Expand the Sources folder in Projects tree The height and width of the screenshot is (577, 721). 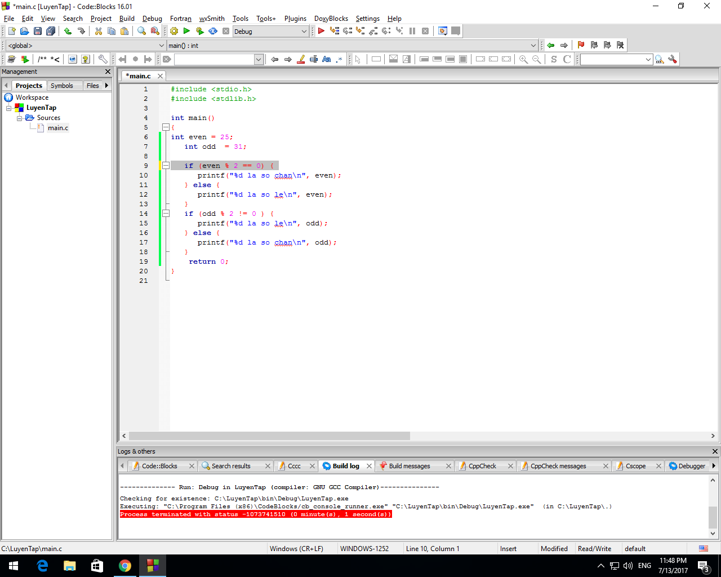click(x=20, y=118)
